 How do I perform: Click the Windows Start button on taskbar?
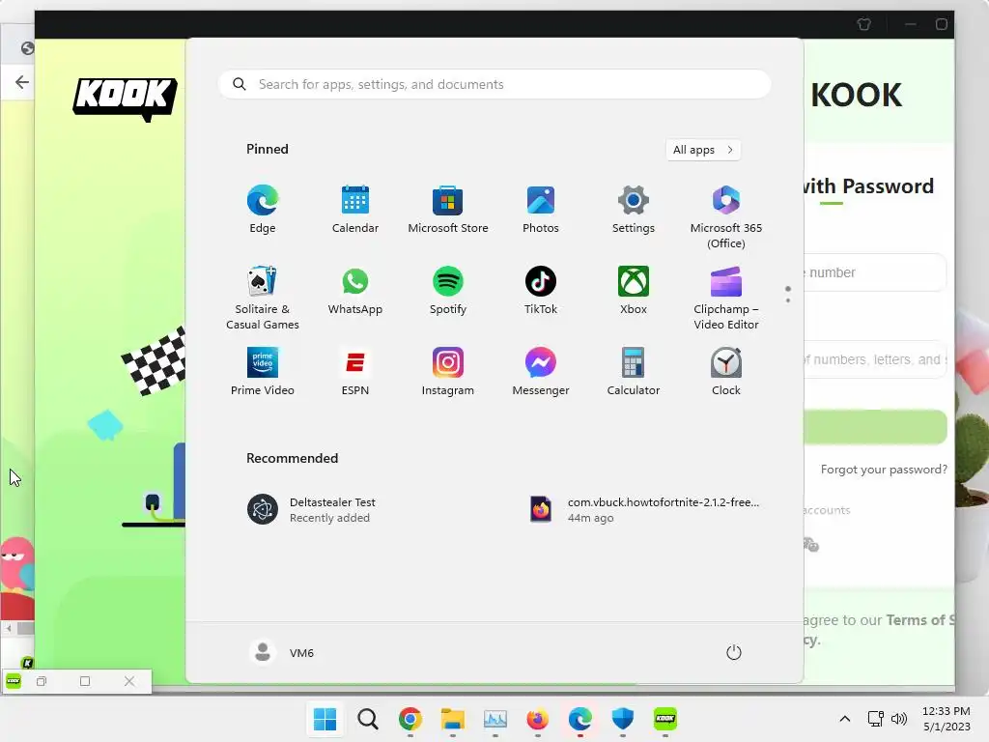[x=325, y=719]
